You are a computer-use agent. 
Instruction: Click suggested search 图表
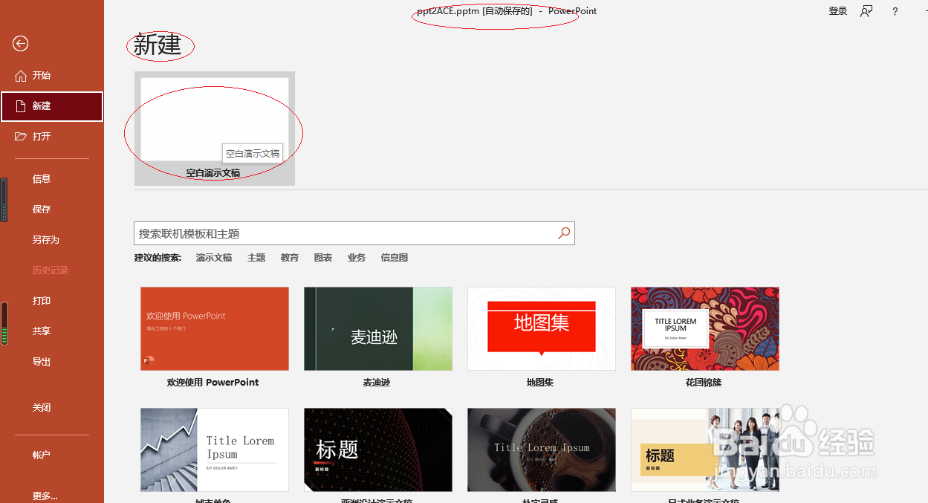click(x=323, y=258)
